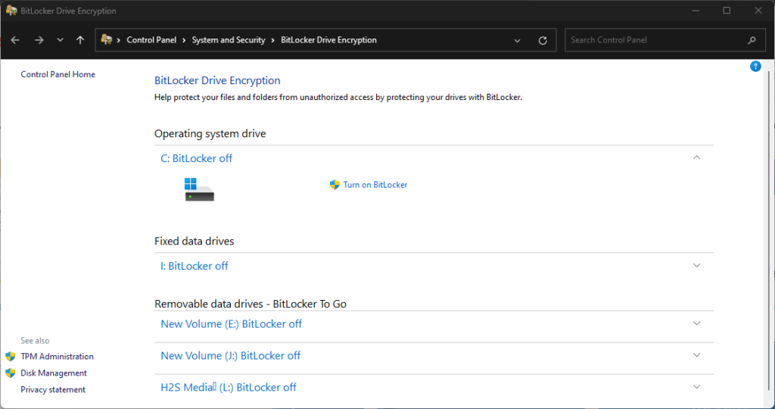
Task: Click the refresh icon in address bar
Action: coord(542,40)
